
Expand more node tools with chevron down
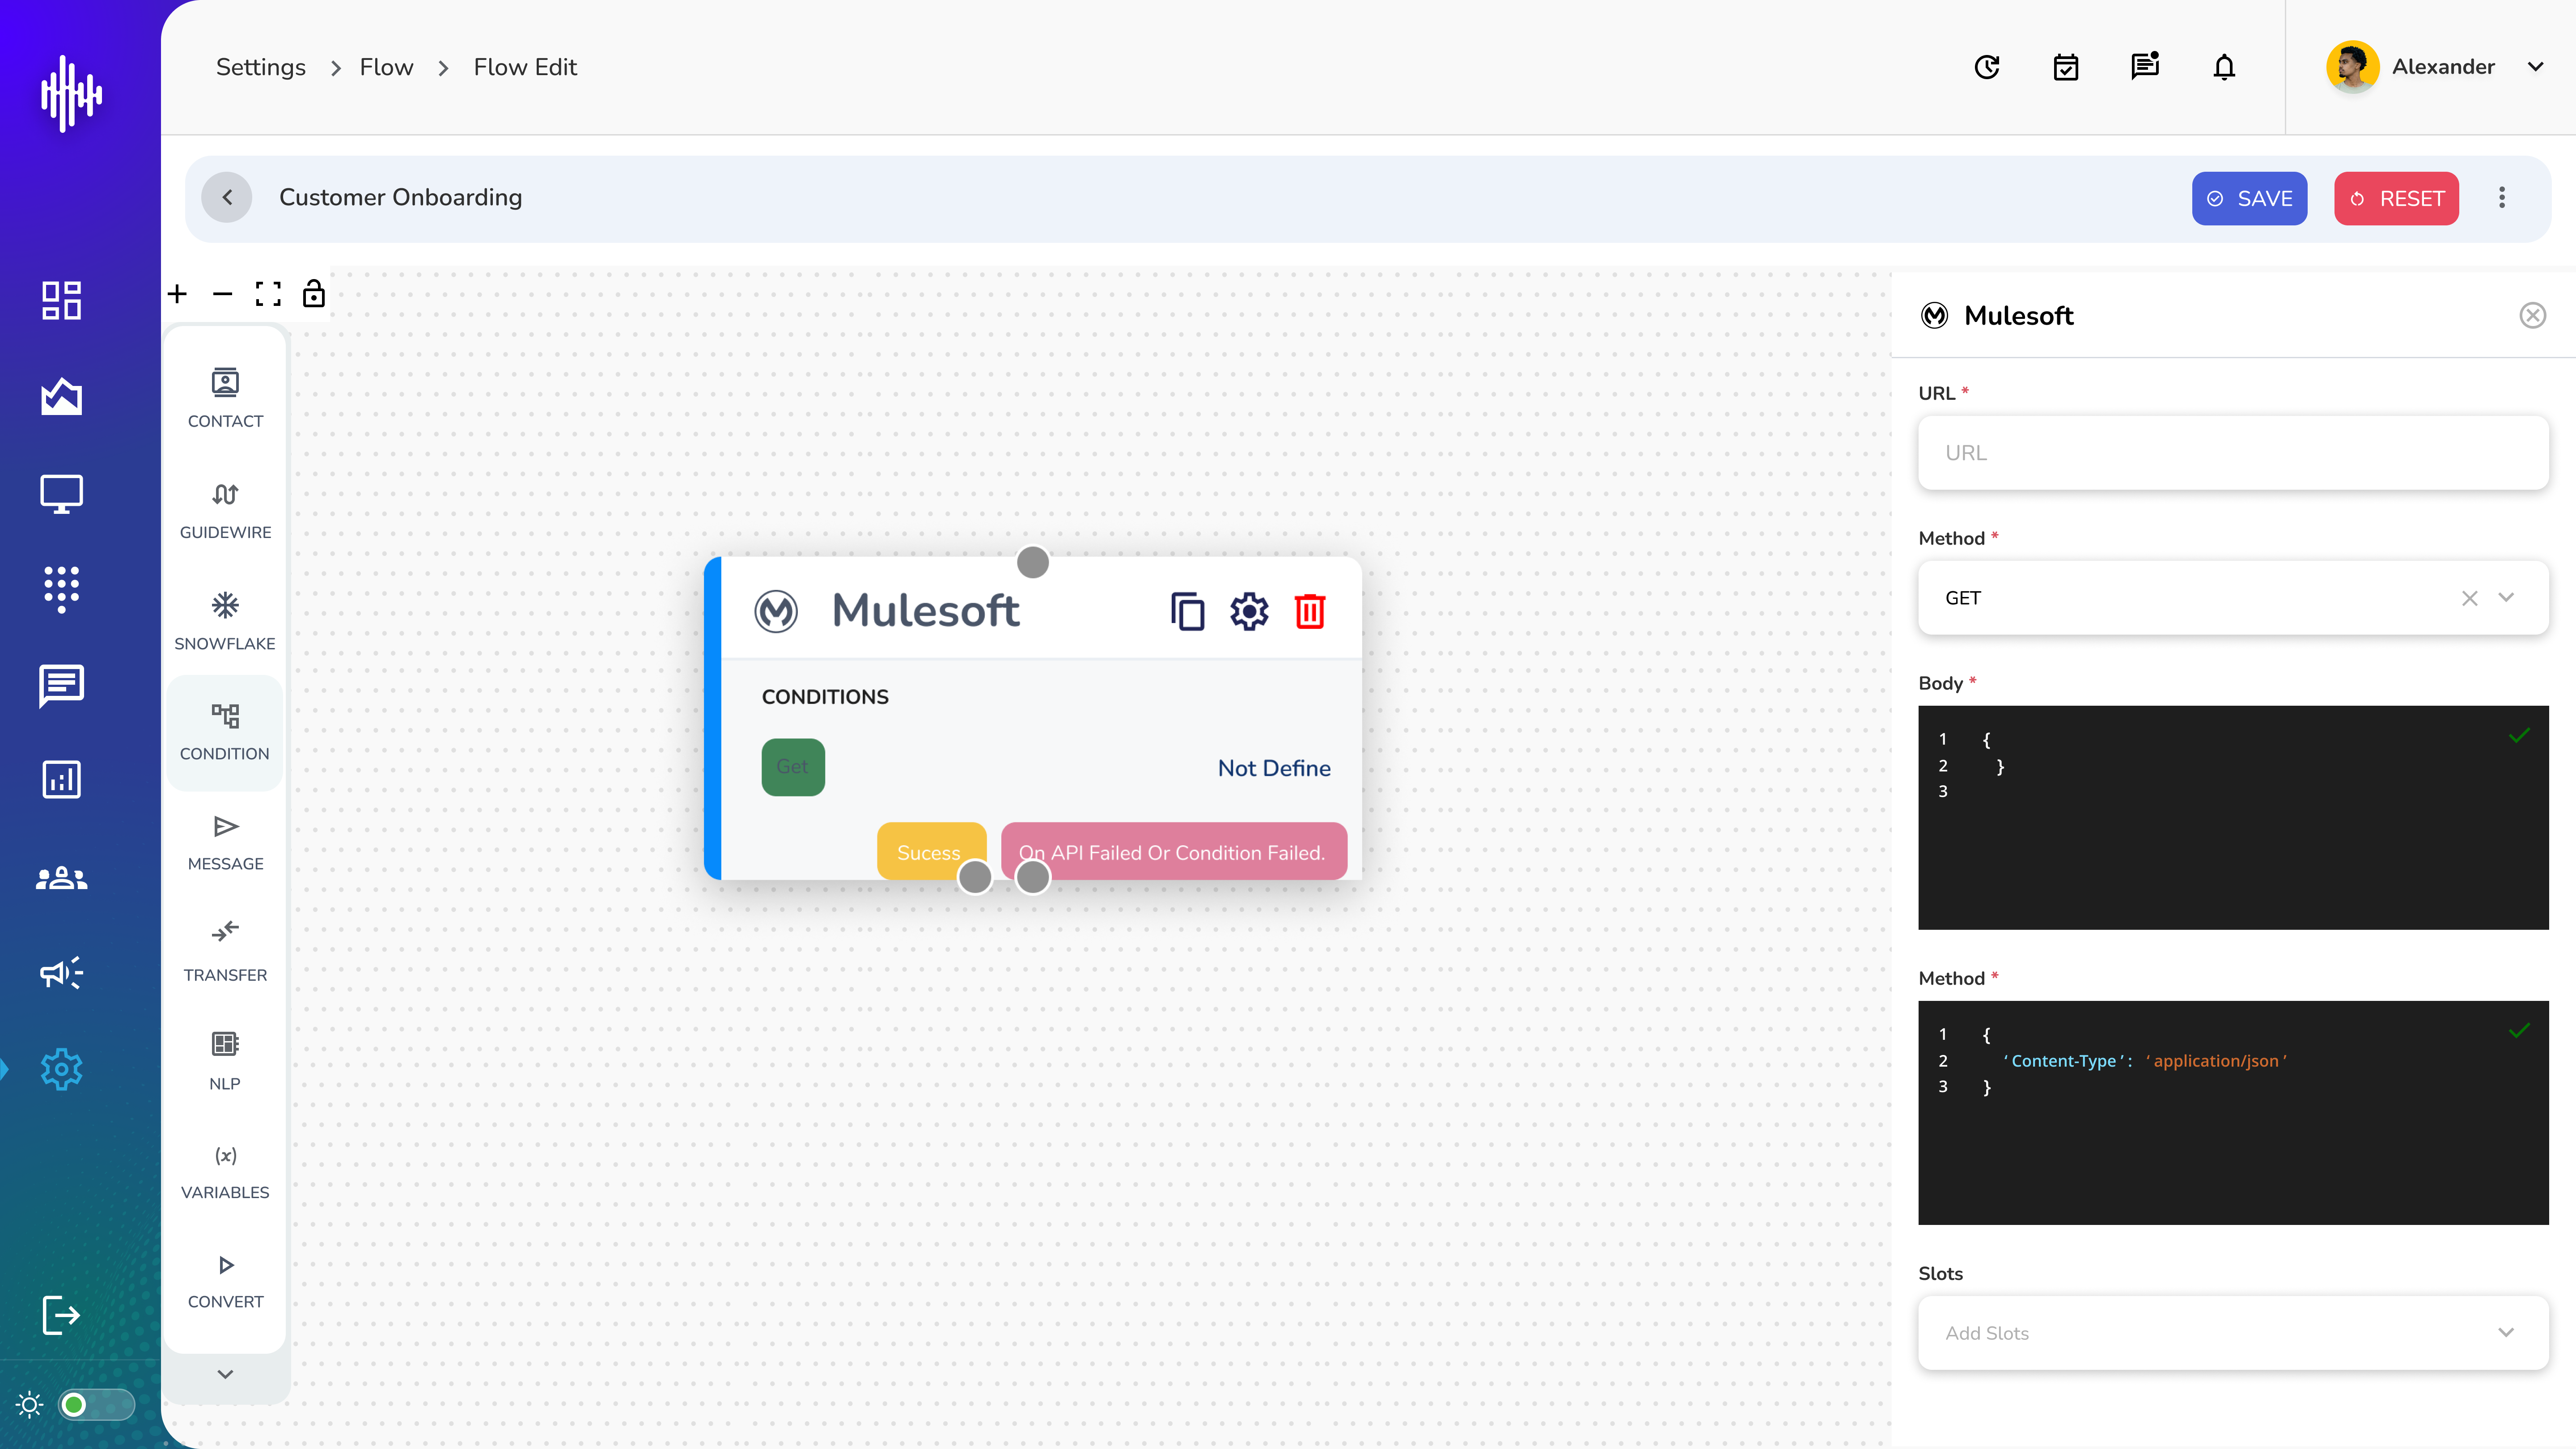coord(225,1374)
